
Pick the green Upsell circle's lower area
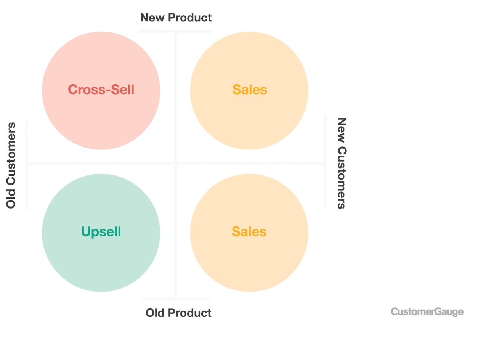pyautogui.click(x=101, y=271)
